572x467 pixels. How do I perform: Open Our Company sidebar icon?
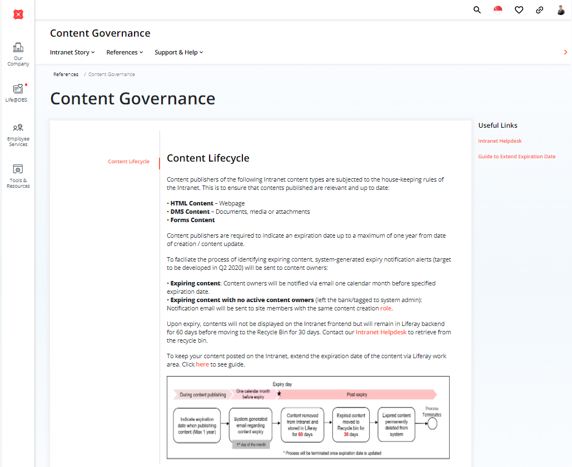18,53
